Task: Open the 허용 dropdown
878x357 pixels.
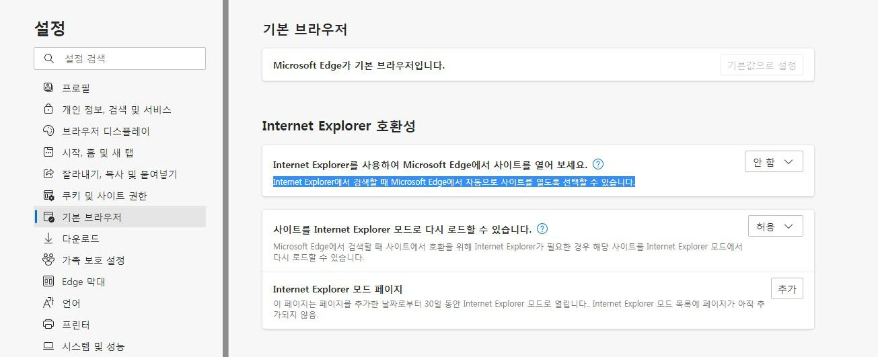Action: click(x=775, y=226)
